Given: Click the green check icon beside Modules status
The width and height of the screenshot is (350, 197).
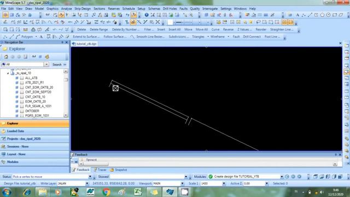Looking at the screenshot, I should pyautogui.click(x=210, y=177).
